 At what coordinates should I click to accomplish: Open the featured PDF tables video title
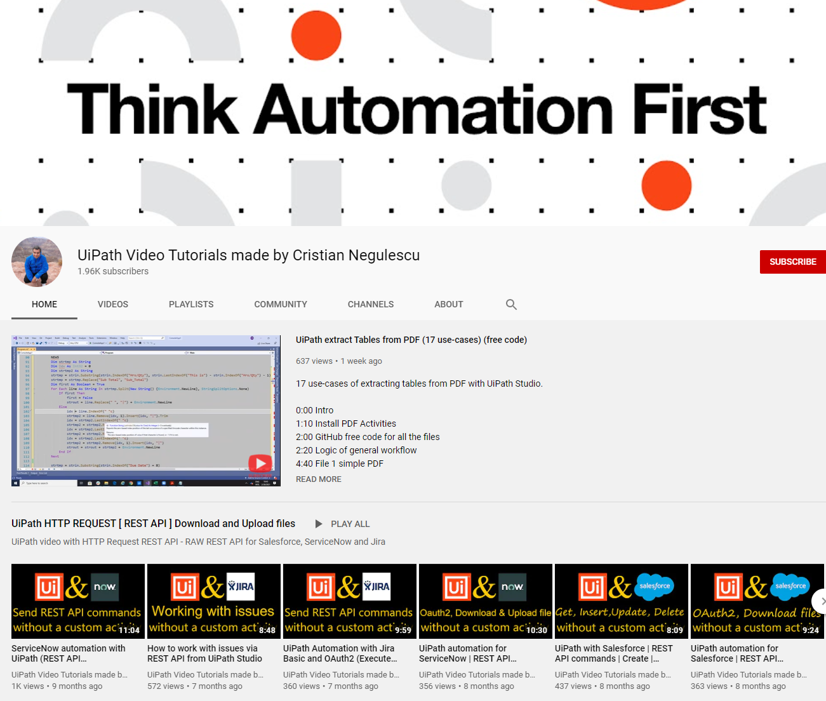tap(411, 340)
